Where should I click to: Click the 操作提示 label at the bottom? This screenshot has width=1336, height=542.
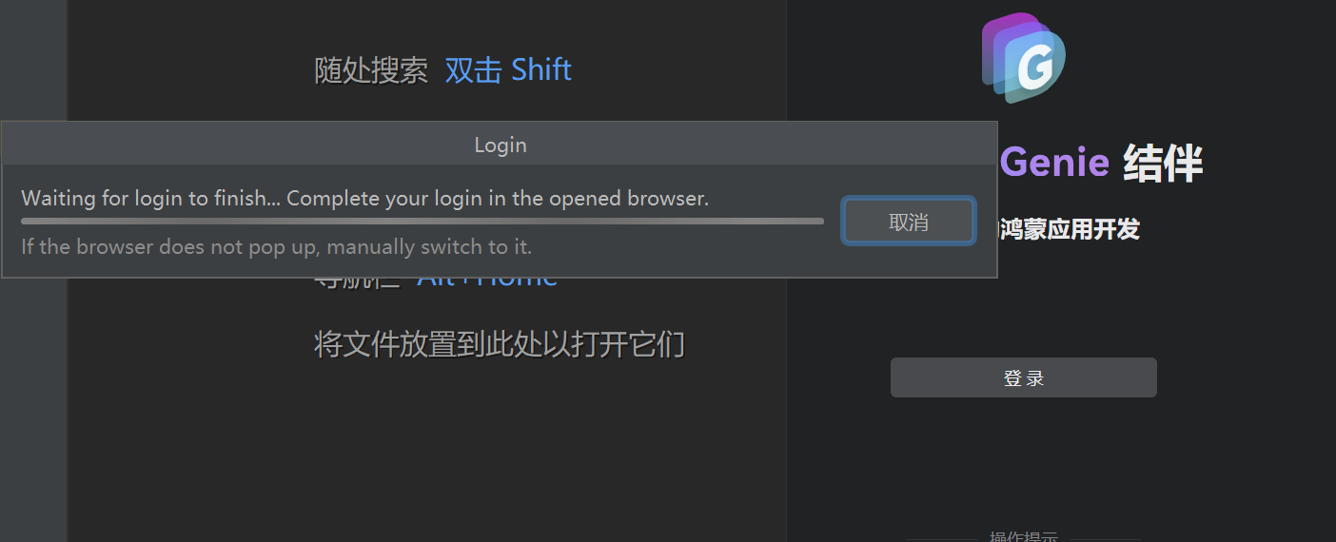tap(1023, 537)
